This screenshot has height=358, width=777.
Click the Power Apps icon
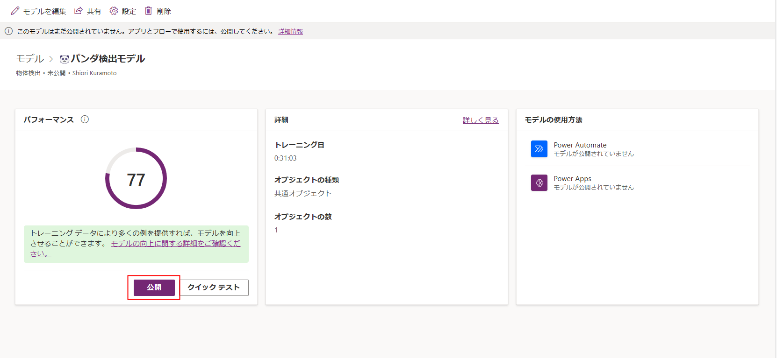(539, 183)
